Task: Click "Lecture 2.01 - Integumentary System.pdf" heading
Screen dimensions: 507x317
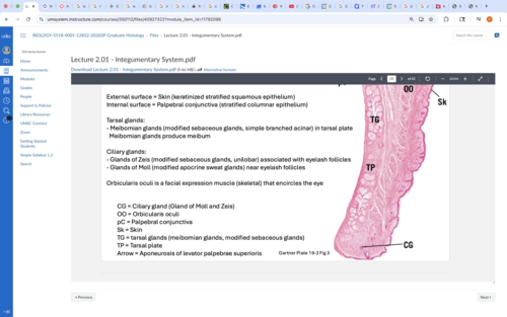Action: 133,59
